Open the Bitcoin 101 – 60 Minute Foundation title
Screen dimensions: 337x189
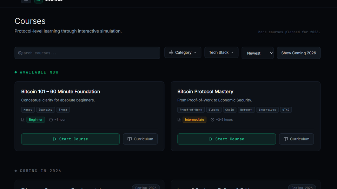coord(60,91)
